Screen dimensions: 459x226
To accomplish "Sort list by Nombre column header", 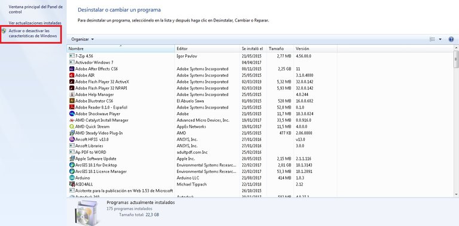I will click(x=121, y=48).
